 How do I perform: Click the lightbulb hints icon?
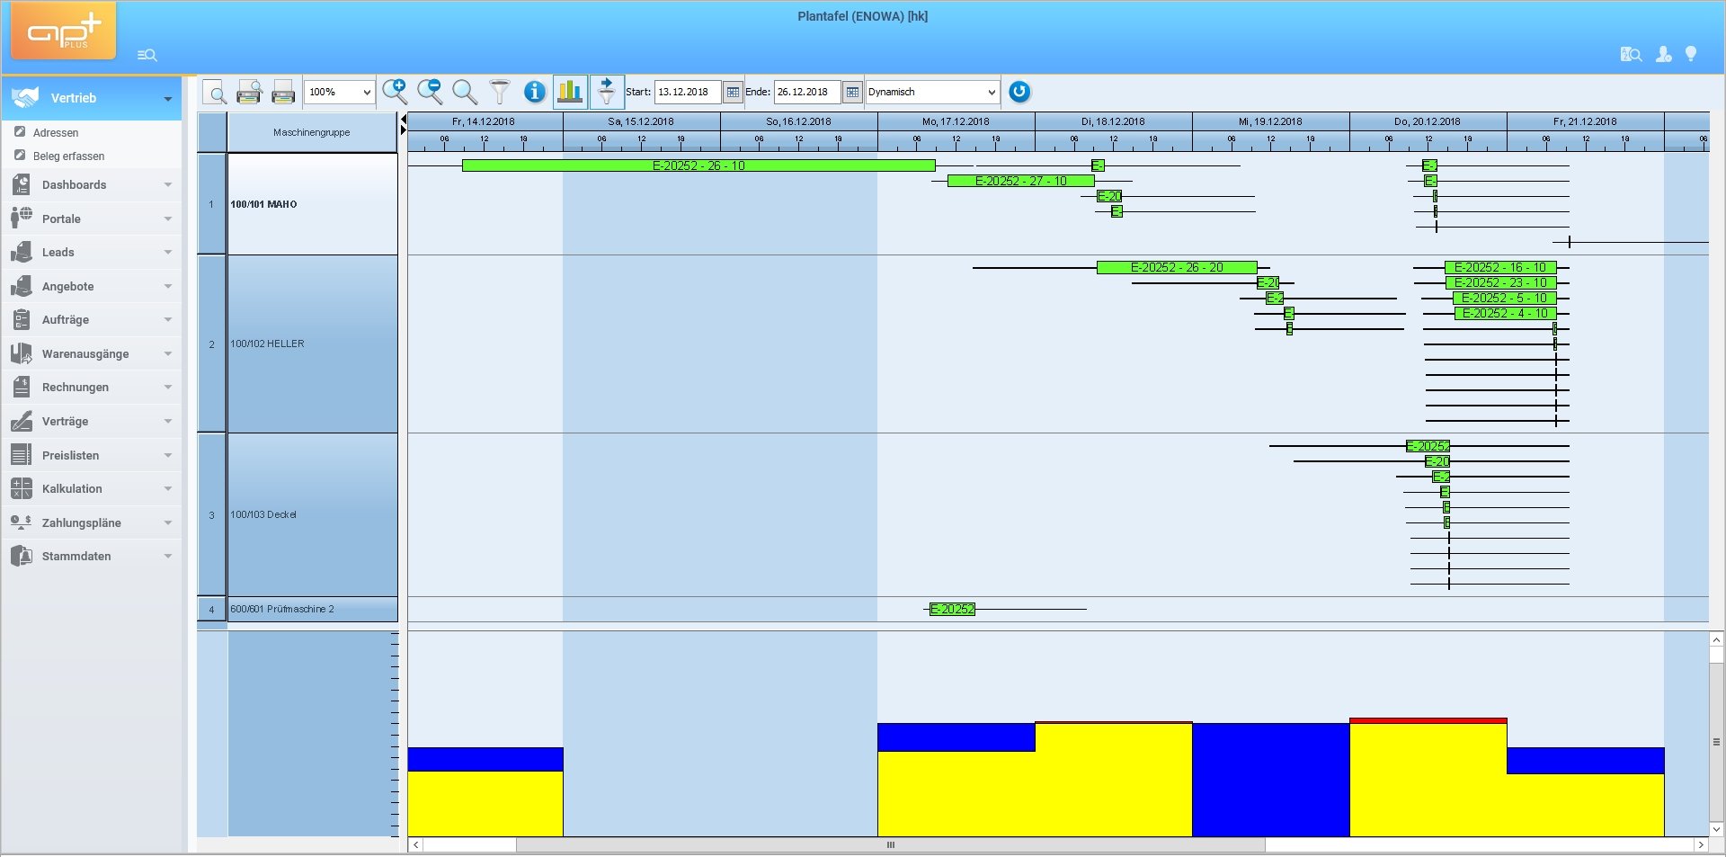1691,54
